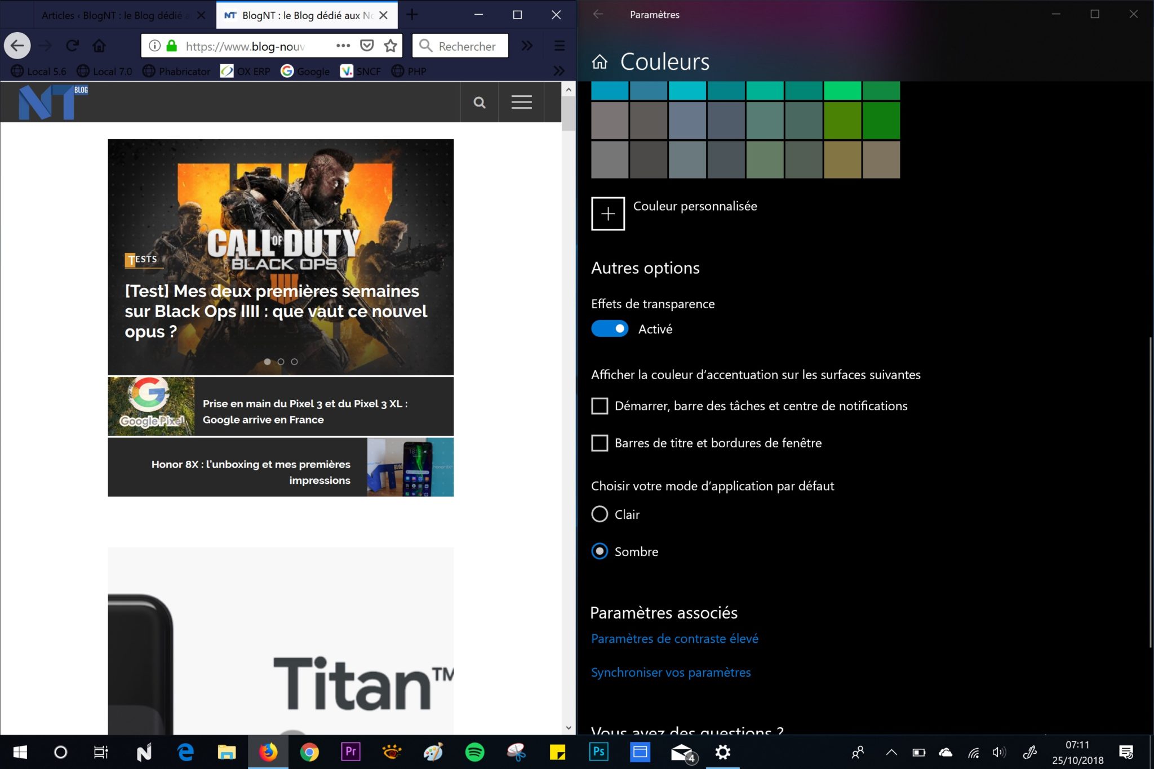Screen dimensions: 1154x769
Task: Open Phabricator bookmark
Action: pyautogui.click(x=176, y=71)
